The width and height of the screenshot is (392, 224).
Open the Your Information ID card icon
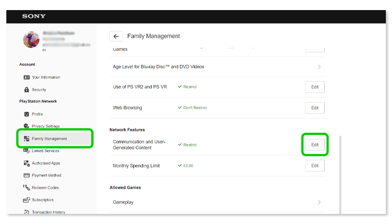[26, 77]
